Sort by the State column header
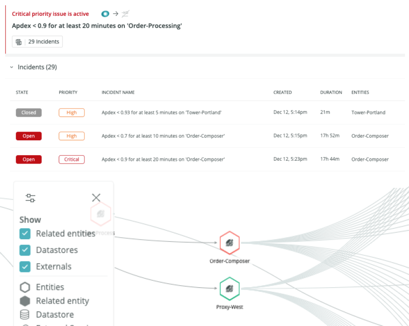Image resolution: width=409 pixels, height=326 pixels. coord(22,92)
